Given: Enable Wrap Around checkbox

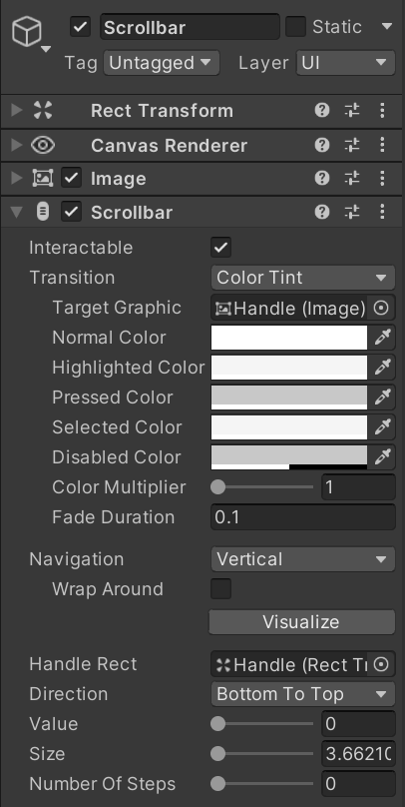Looking at the screenshot, I should (x=221, y=589).
